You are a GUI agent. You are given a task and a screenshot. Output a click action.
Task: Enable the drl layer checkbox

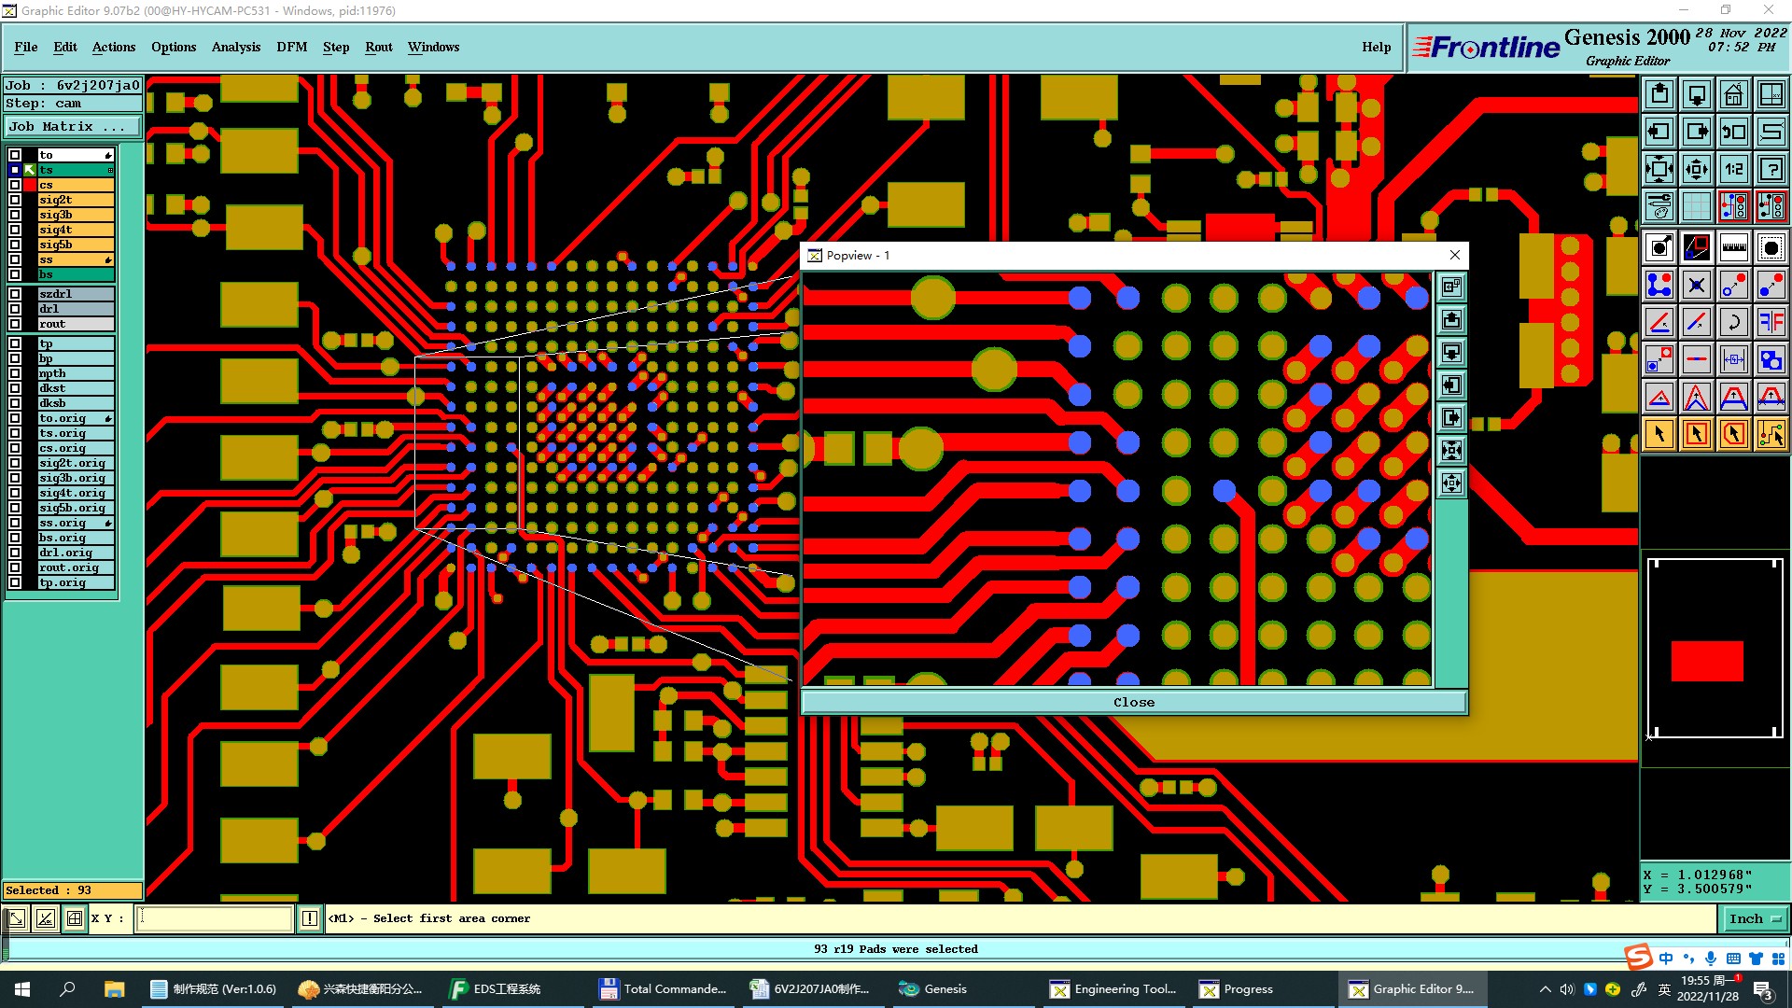tap(15, 309)
